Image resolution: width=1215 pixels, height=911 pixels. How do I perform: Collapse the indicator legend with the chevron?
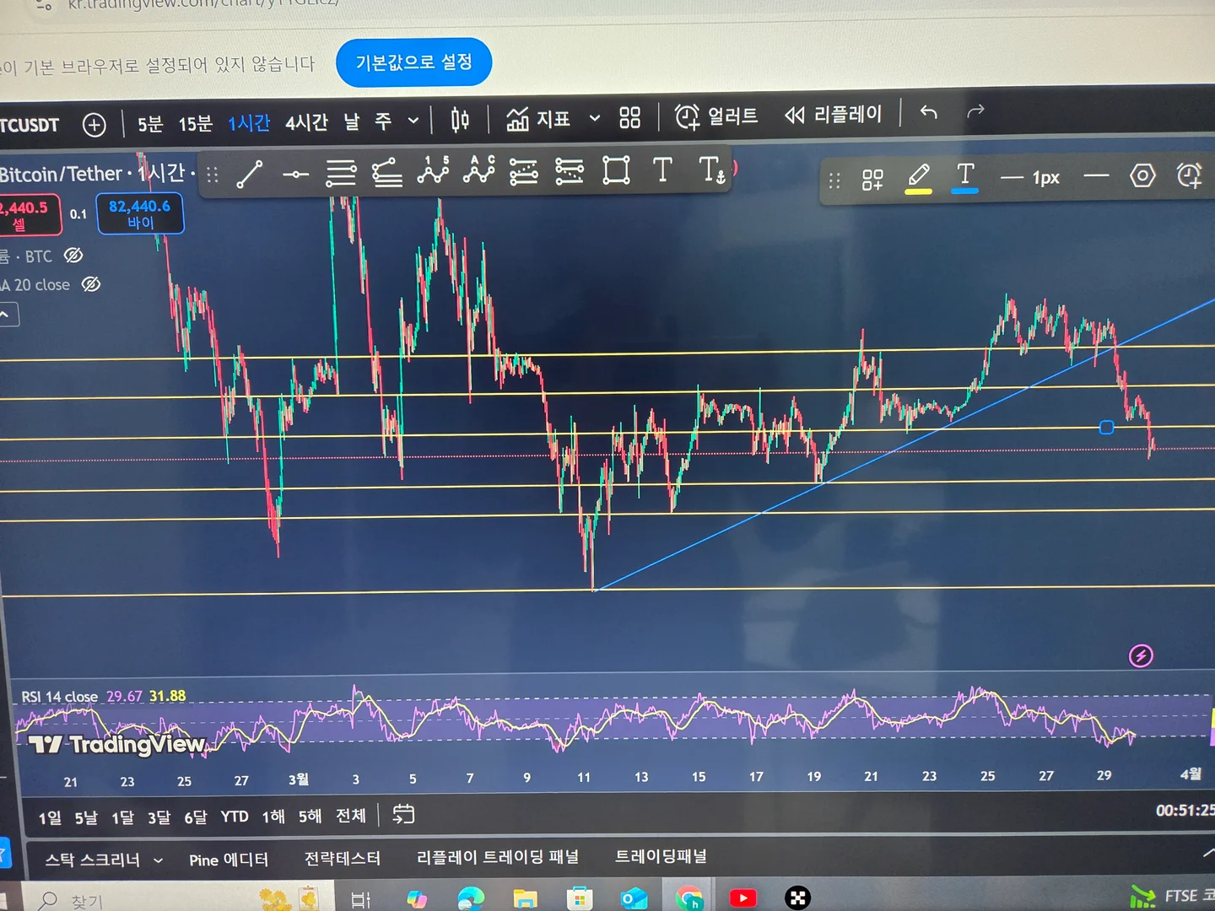click(x=7, y=315)
